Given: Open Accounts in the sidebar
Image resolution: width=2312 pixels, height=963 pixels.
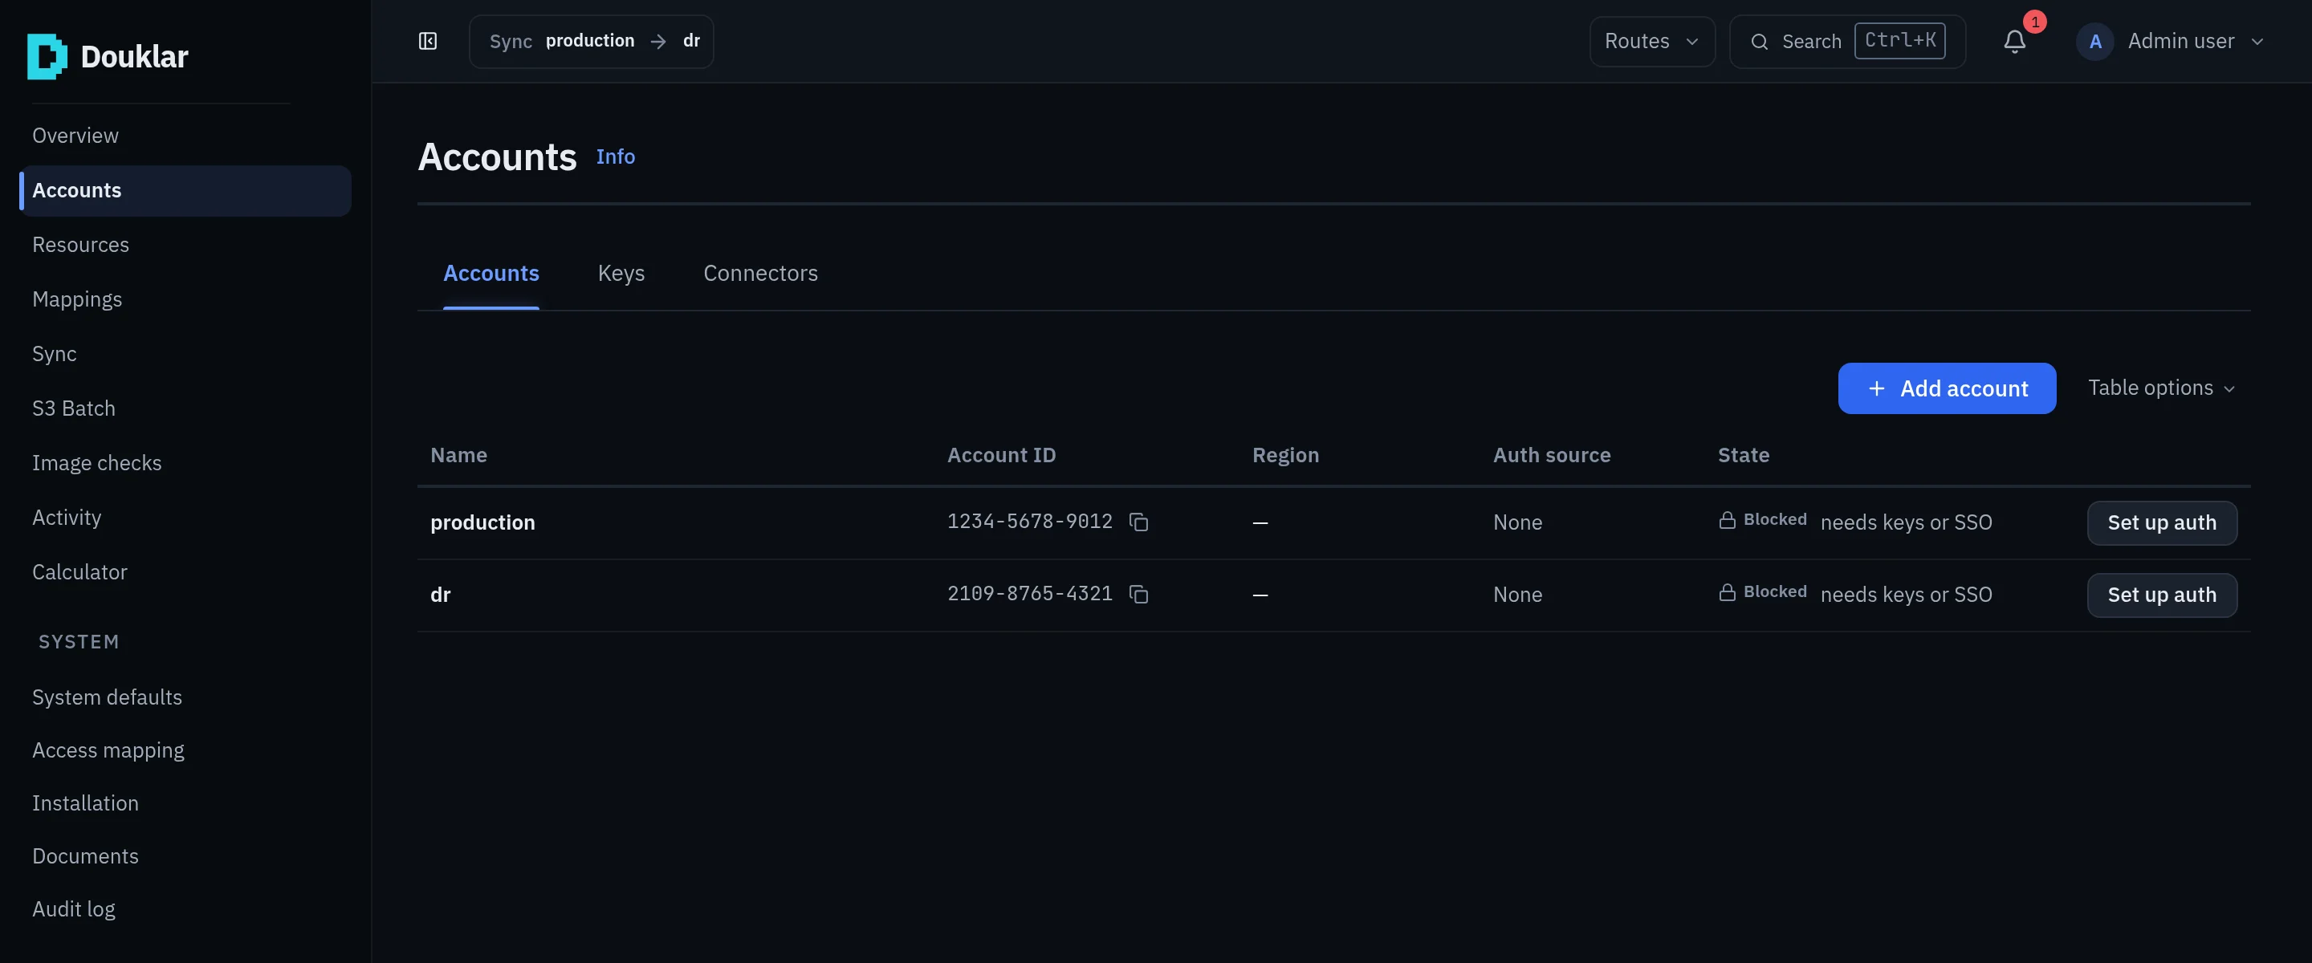Looking at the screenshot, I should (x=185, y=190).
